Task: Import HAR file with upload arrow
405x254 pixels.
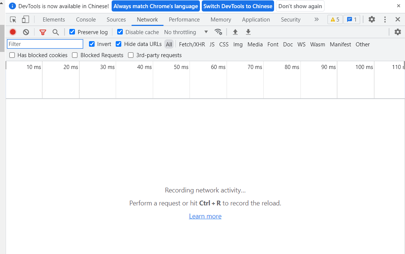Action: 235,32
